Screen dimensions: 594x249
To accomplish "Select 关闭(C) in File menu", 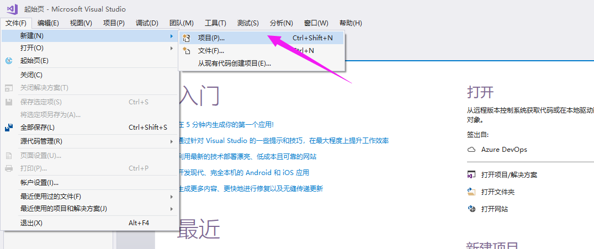I will coord(90,75).
